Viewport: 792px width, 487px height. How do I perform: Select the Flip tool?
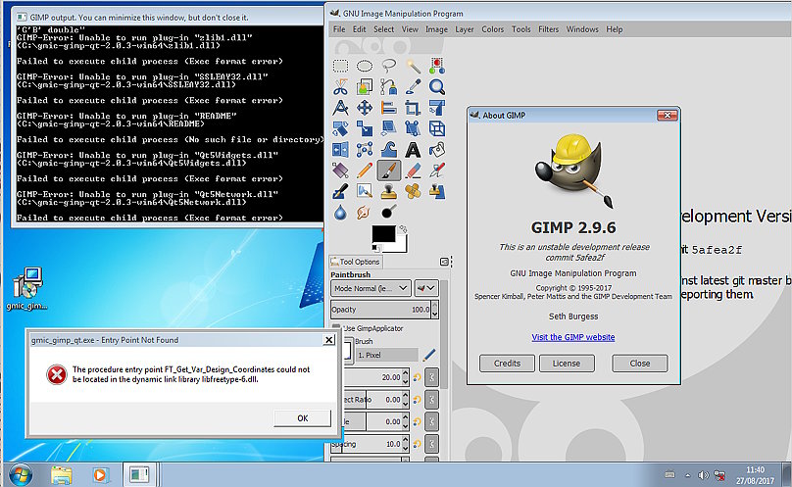pos(340,150)
